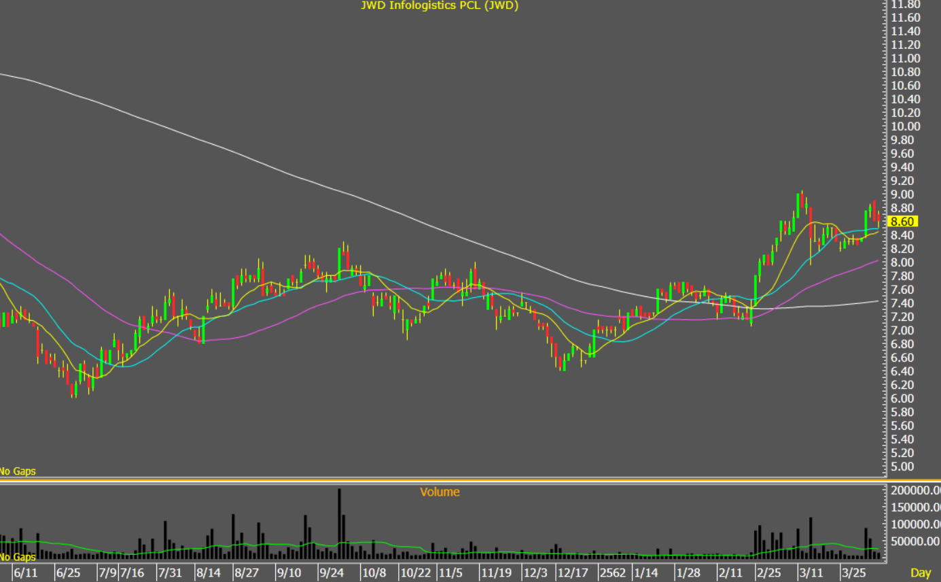This screenshot has height=582, width=941.
Task: Click the yellow 8.60 current price tag
Action: tap(904, 222)
